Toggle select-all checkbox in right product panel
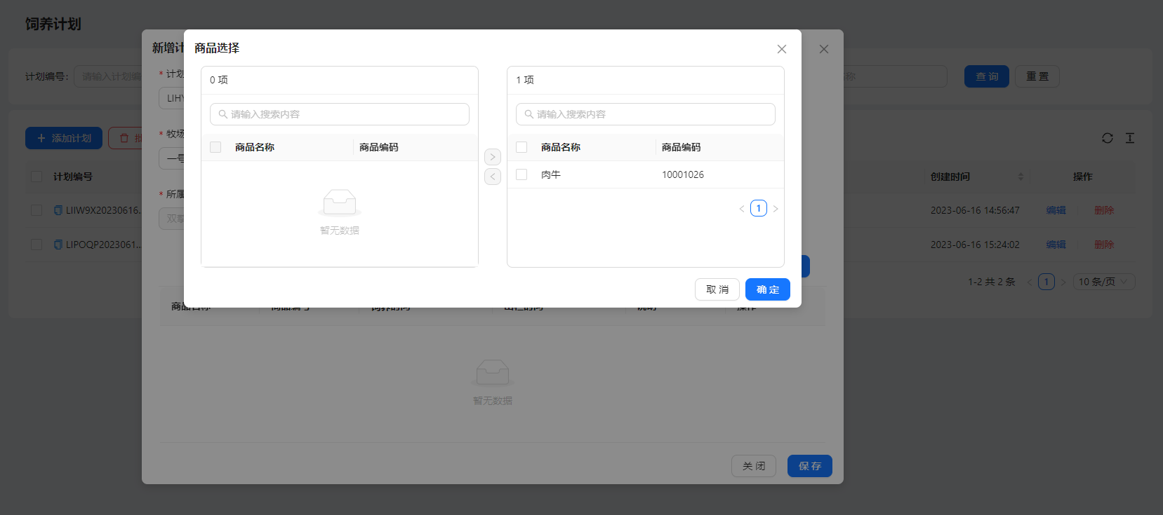This screenshot has width=1163, height=515. pyautogui.click(x=521, y=147)
